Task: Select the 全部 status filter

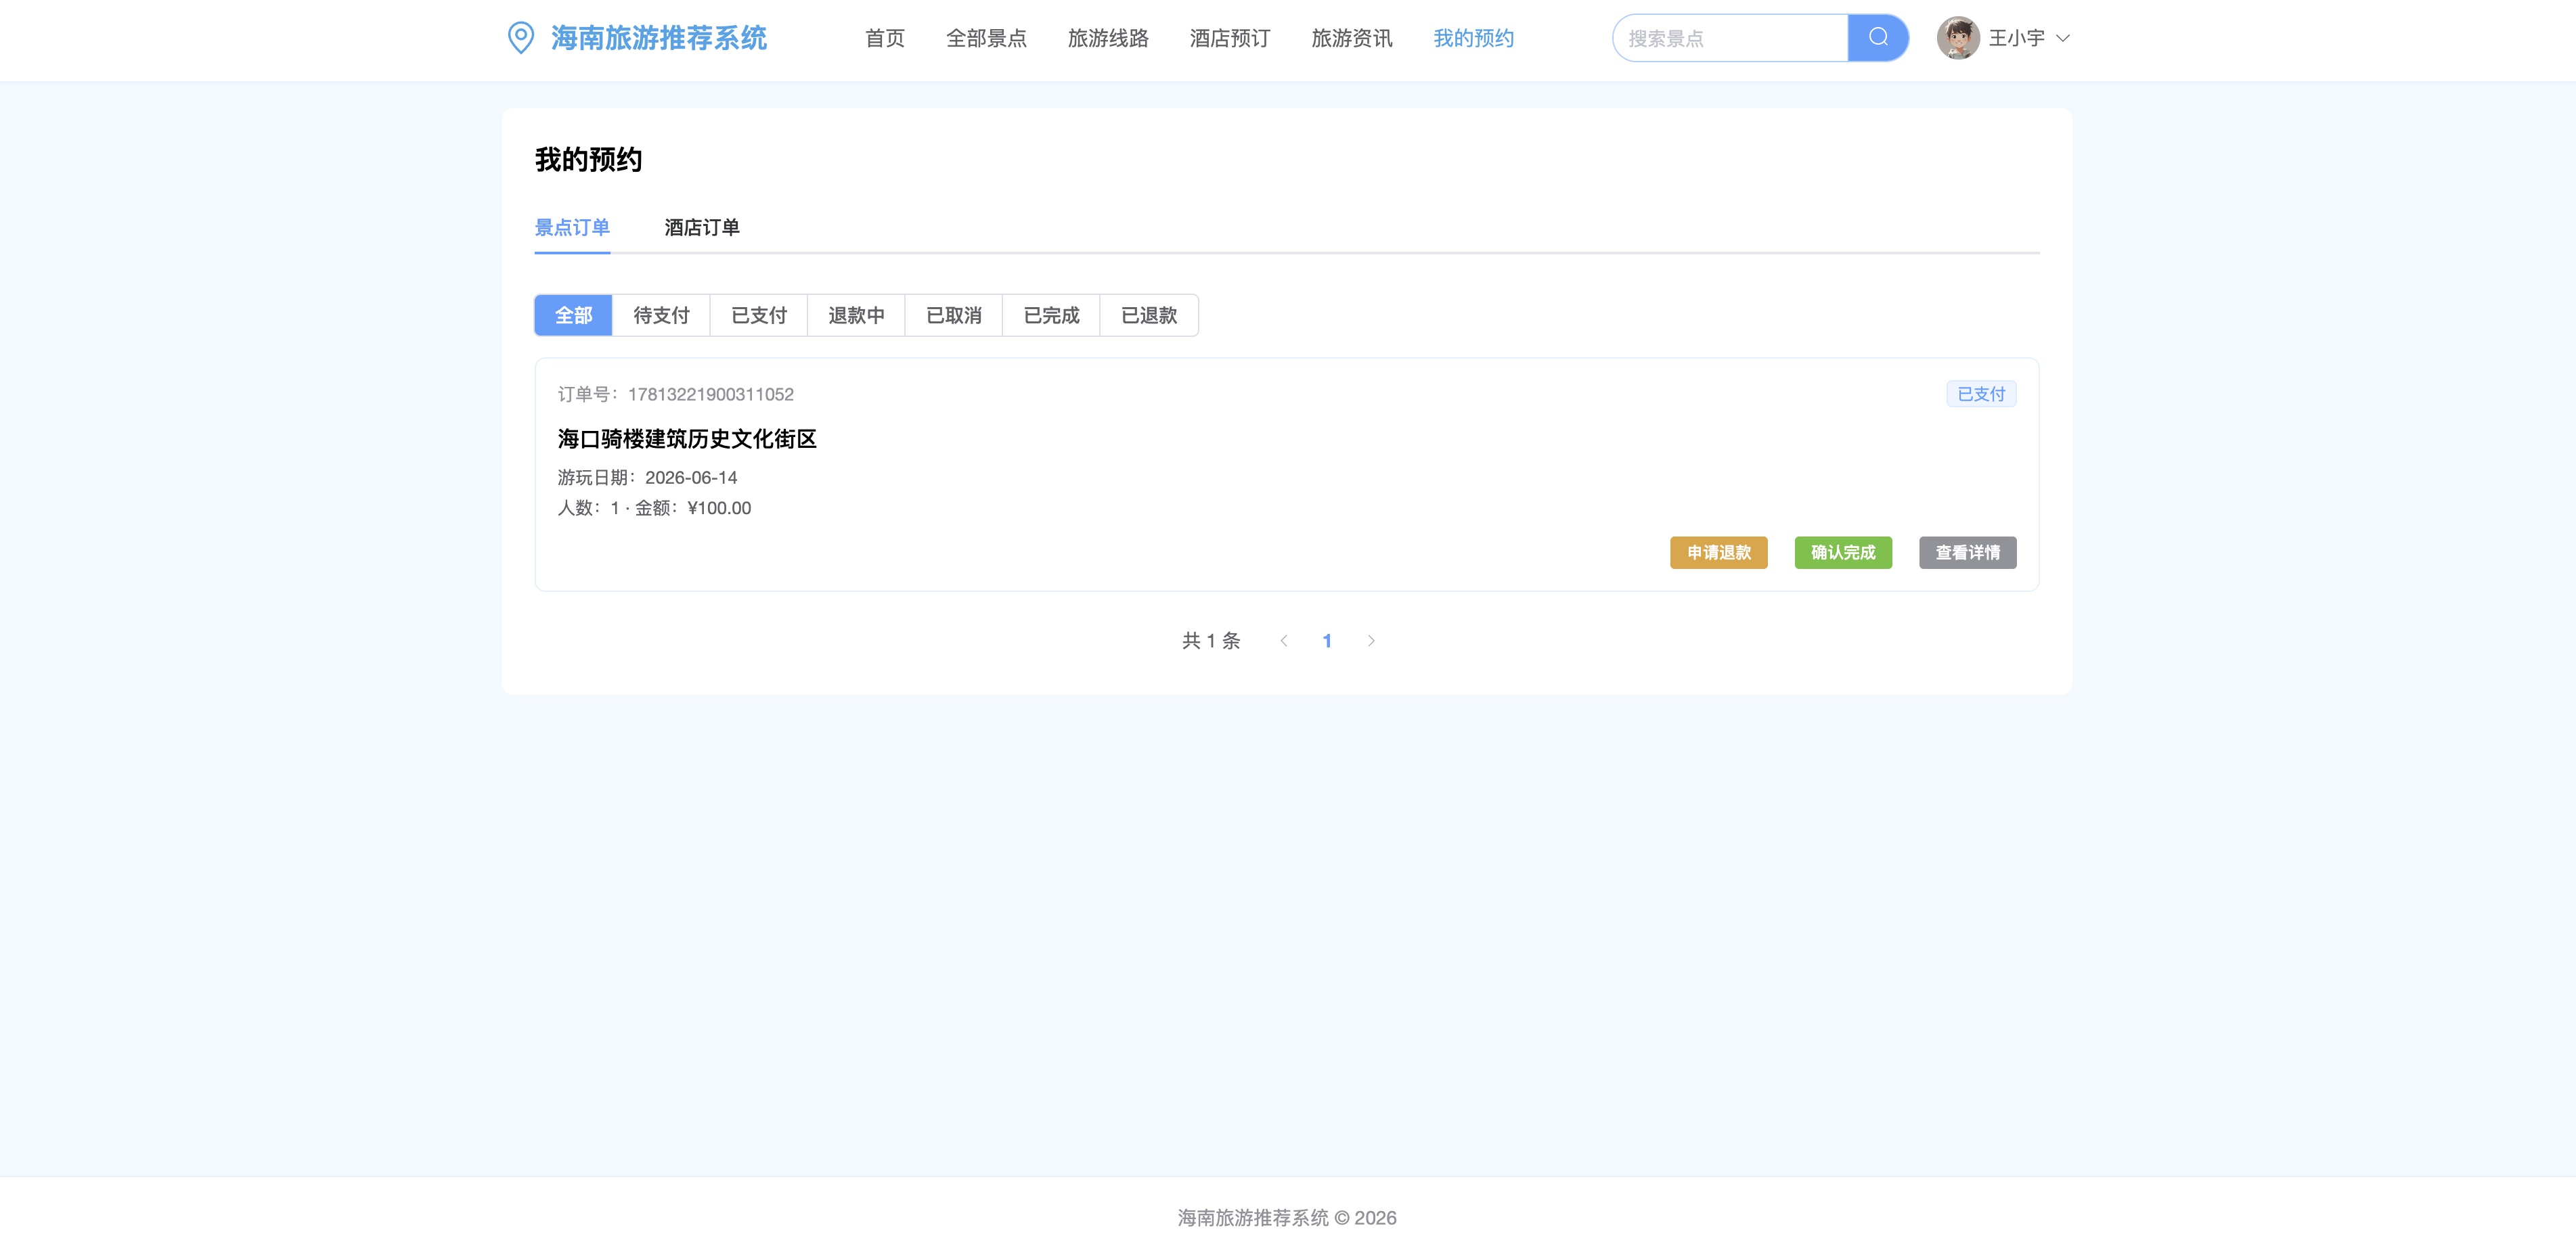Action: pyautogui.click(x=573, y=316)
